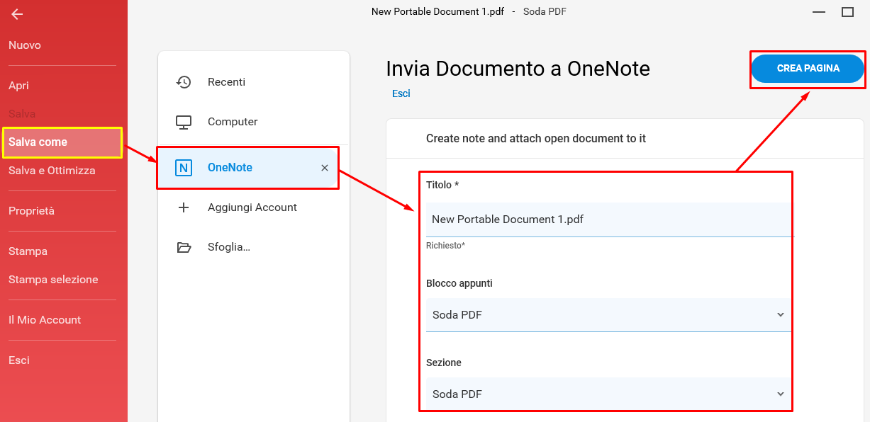Viewport: 870px width, 422px height.
Task: Choose Salva come in the file menu
Action: 62,142
